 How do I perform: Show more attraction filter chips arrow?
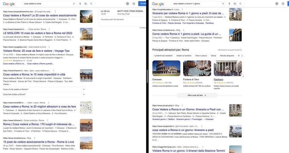(x=242, y=56)
